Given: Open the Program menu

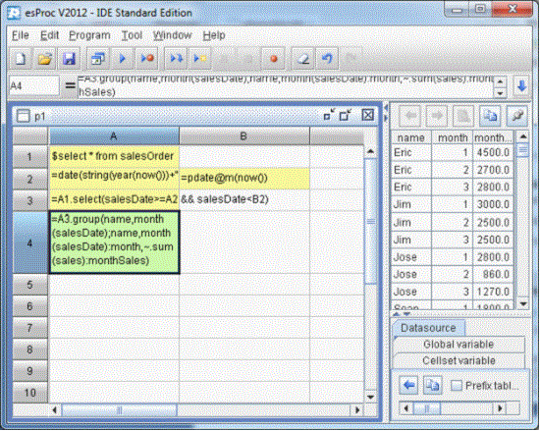Looking at the screenshot, I should click(89, 35).
